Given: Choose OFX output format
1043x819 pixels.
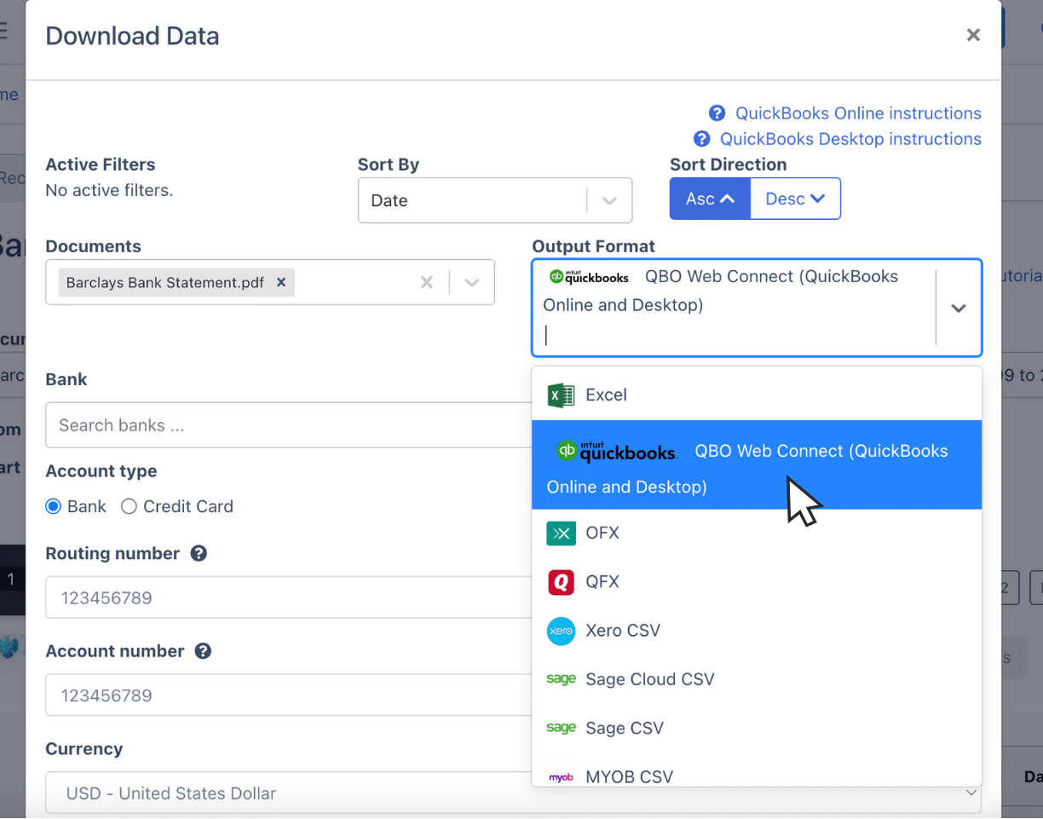Looking at the screenshot, I should tap(757, 534).
